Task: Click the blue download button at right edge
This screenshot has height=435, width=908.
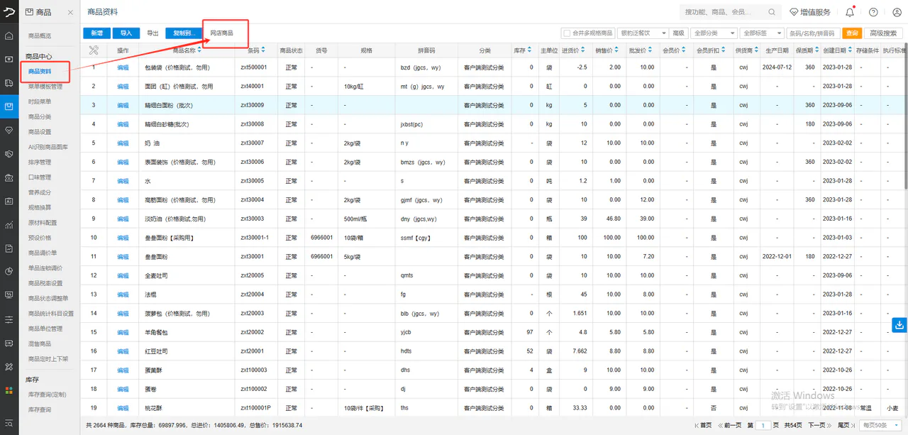Action: pyautogui.click(x=899, y=325)
